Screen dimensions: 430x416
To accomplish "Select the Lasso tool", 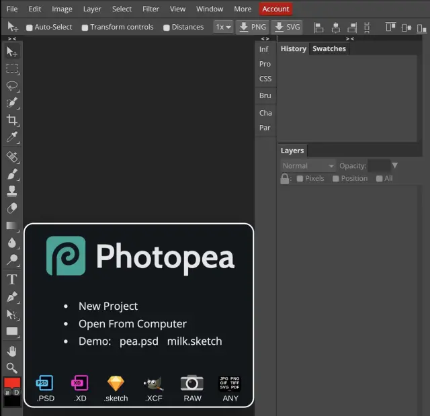I will (x=12, y=86).
